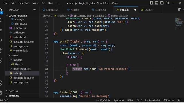Open User.js under models folder
The height and width of the screenshot is (103, 184).
click(x=19, y=64)
